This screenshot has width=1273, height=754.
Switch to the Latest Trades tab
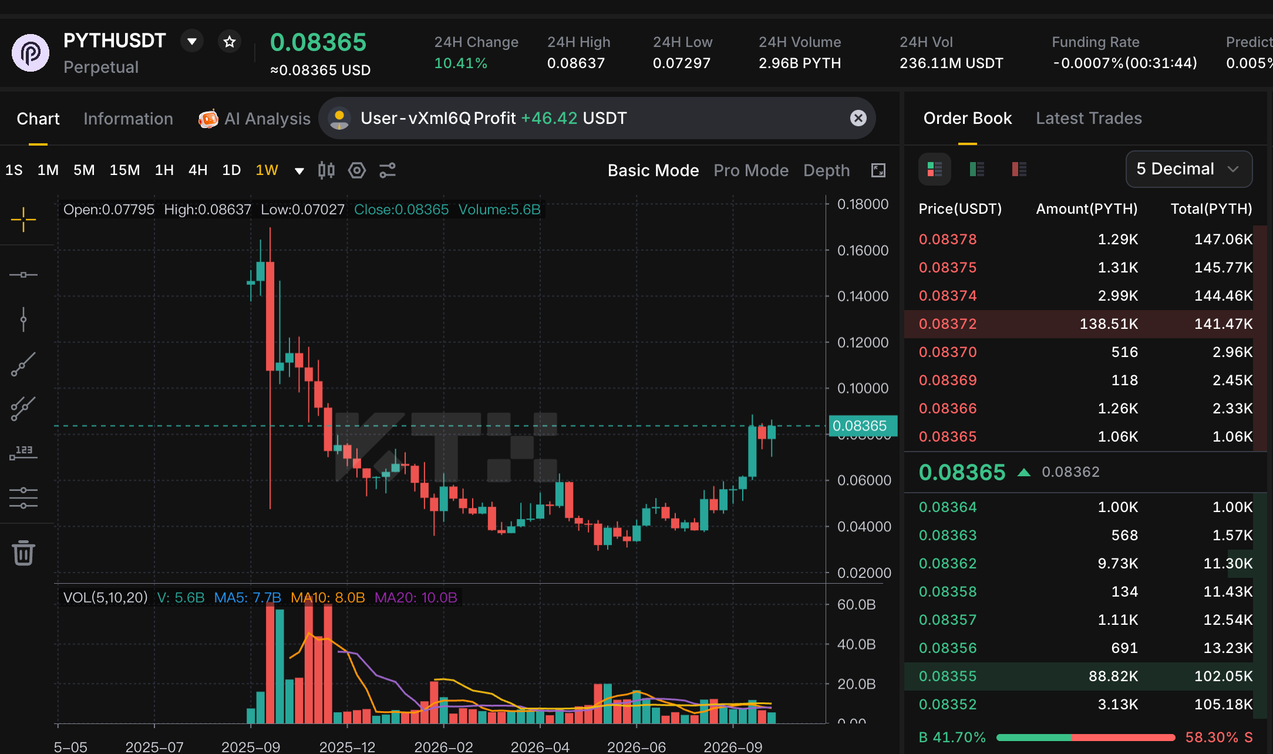[x=1089, y=118]
